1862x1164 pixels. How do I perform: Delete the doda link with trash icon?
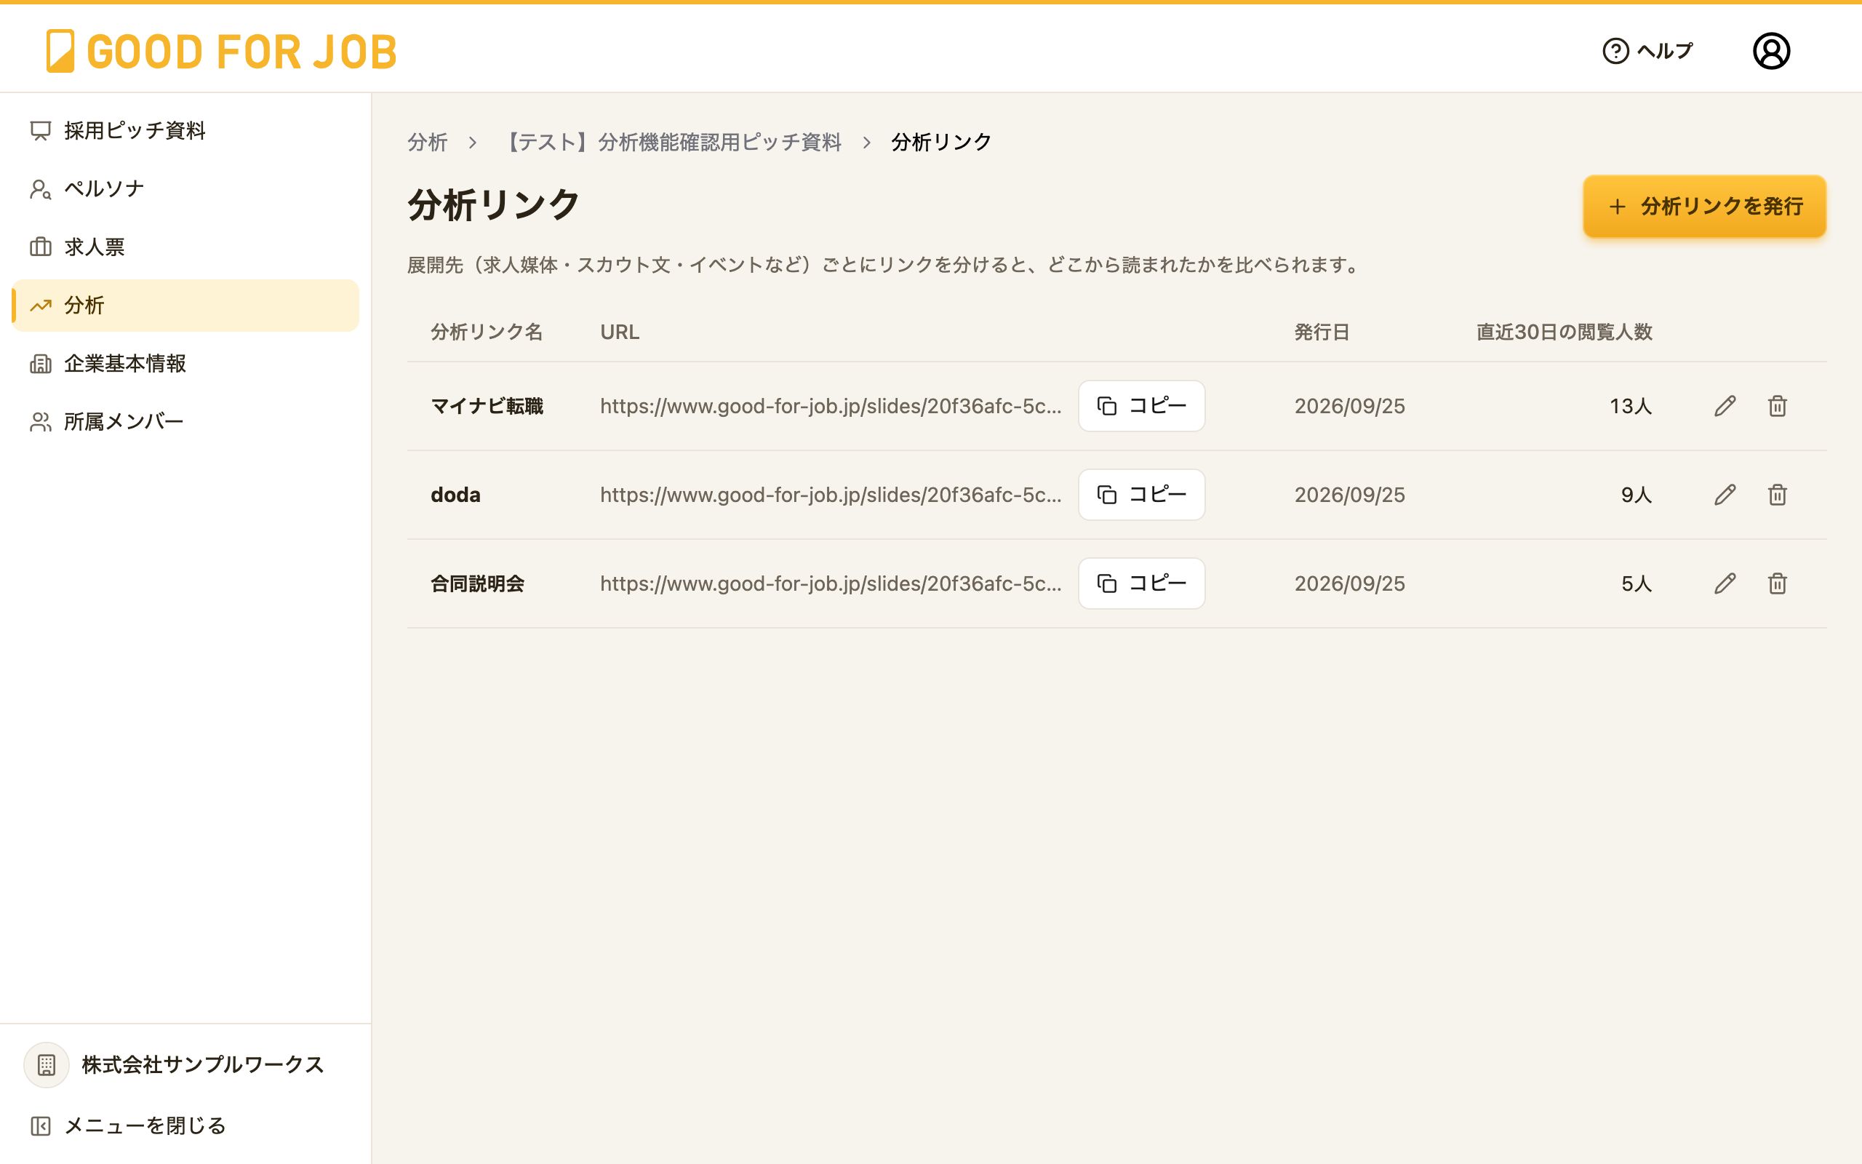1778,494
